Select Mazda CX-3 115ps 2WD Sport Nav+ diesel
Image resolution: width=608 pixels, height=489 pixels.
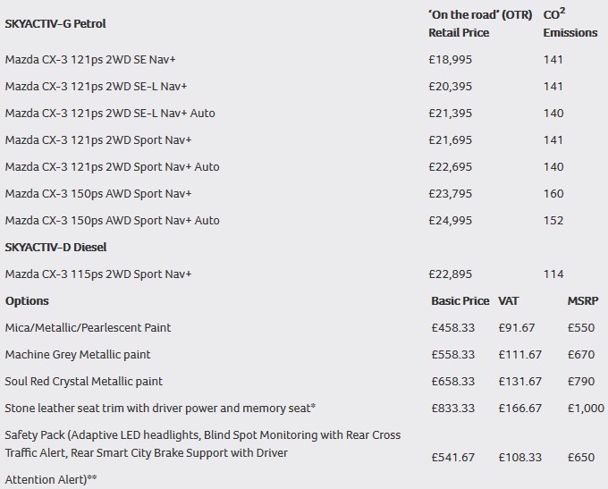pos(98,274)
